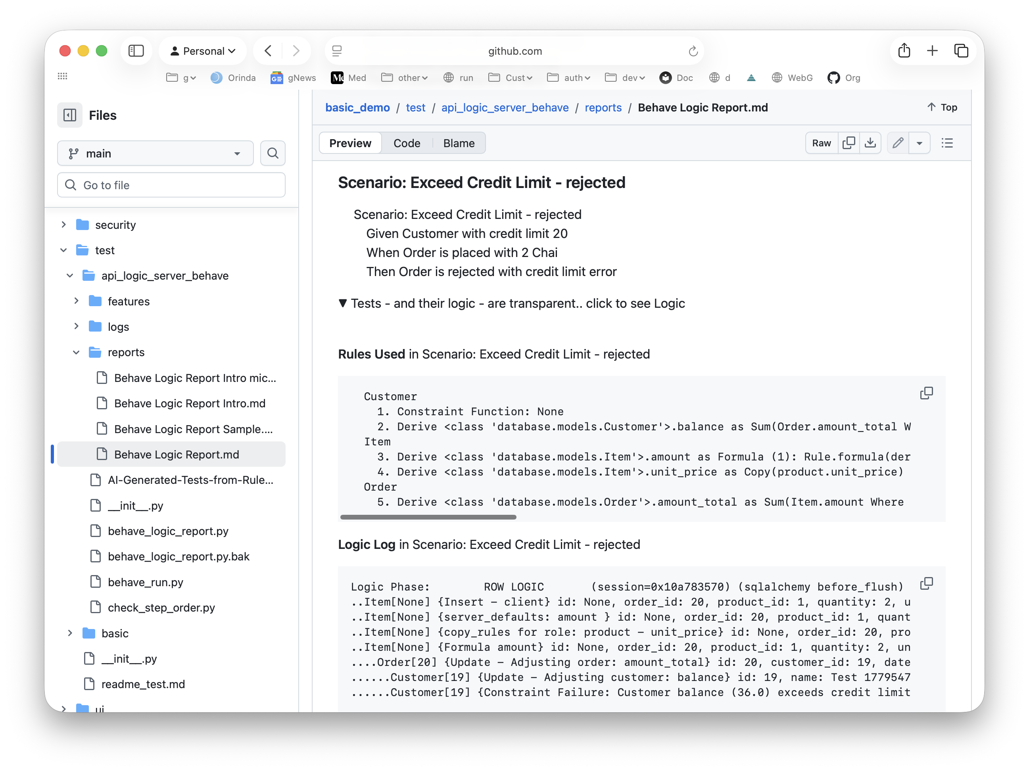Open the Med bookmark

(x=348, y=78)
